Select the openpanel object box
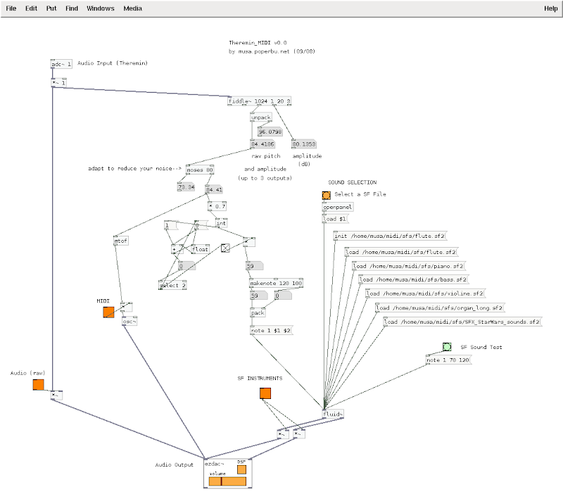Image resolution: width=563 pixels, height=494 pixels. click(338, 207)
